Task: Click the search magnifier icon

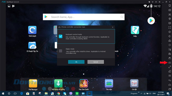Action: [x=122, y=17]
